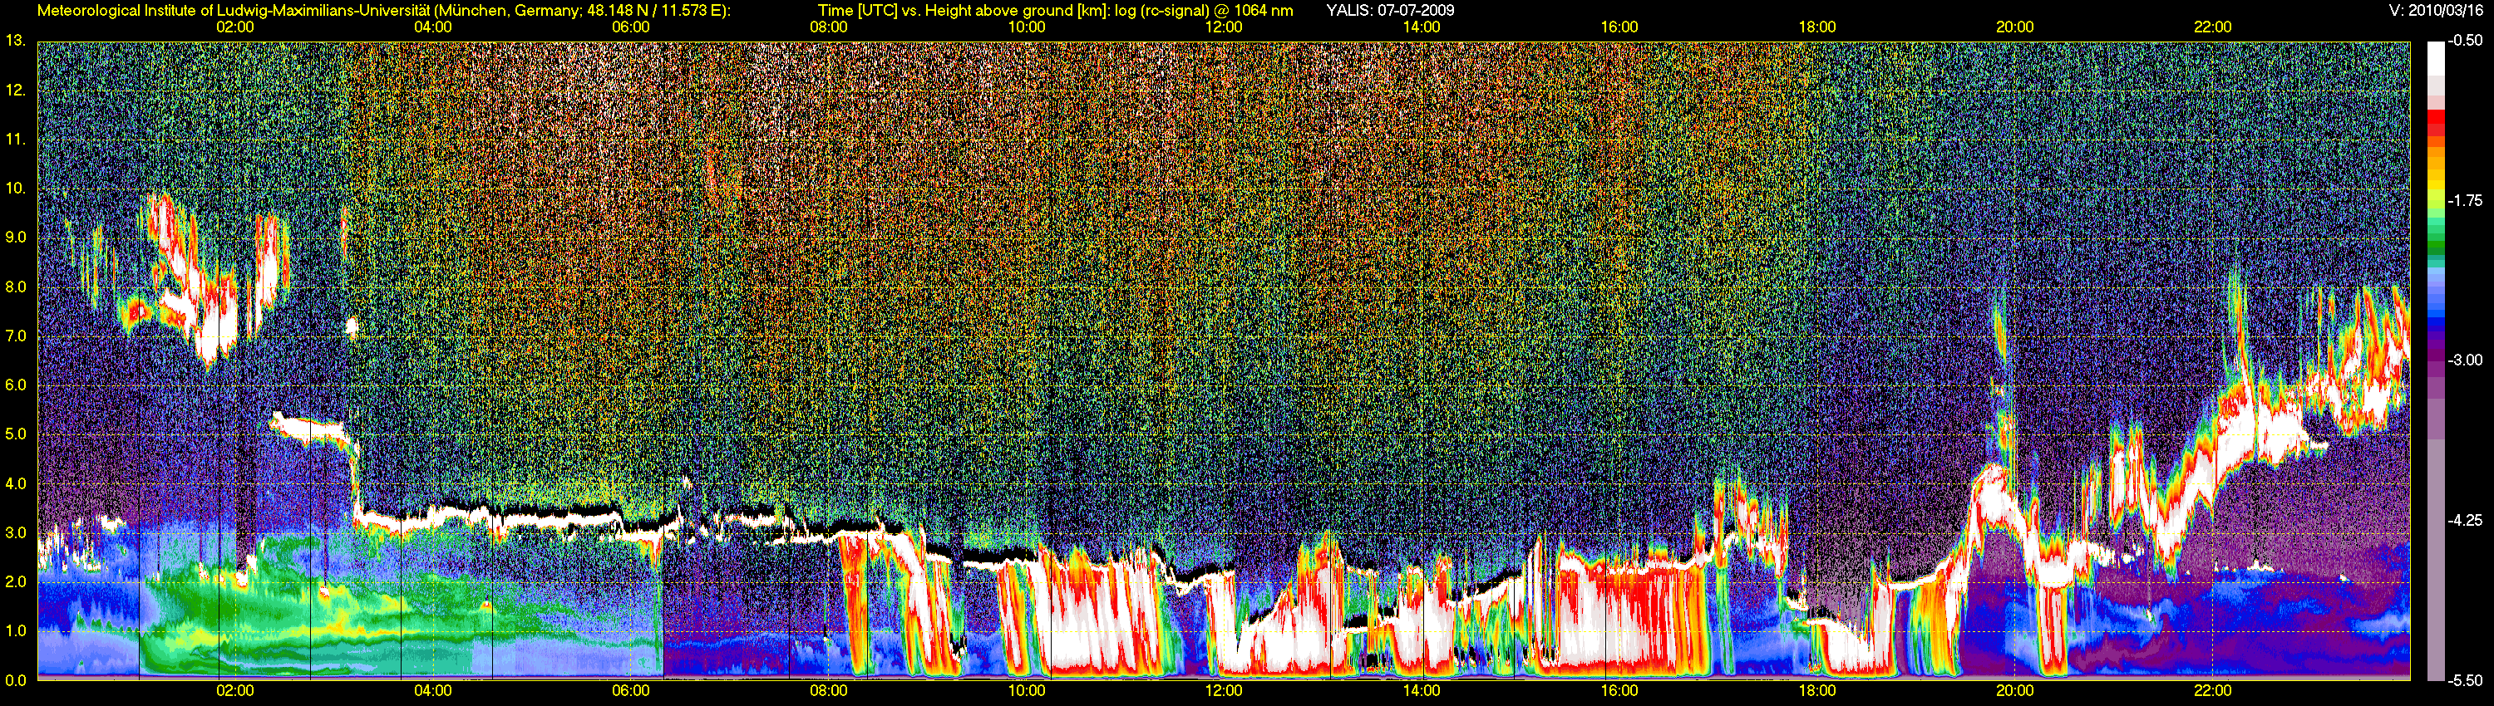Click the 04:00 label on the bottom time axis
The height and width of the screenshot is (706, 2494).
(x=433, y=690)
